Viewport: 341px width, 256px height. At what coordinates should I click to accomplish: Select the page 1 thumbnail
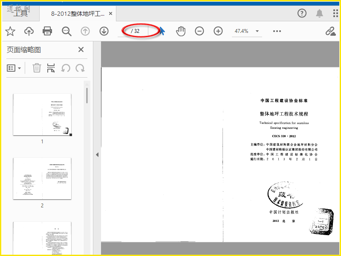pos(42,115)
